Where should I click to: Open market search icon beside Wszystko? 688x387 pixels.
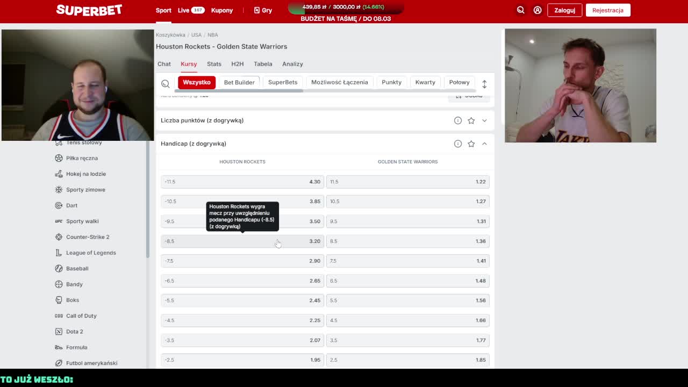click(x=166, y=84)
